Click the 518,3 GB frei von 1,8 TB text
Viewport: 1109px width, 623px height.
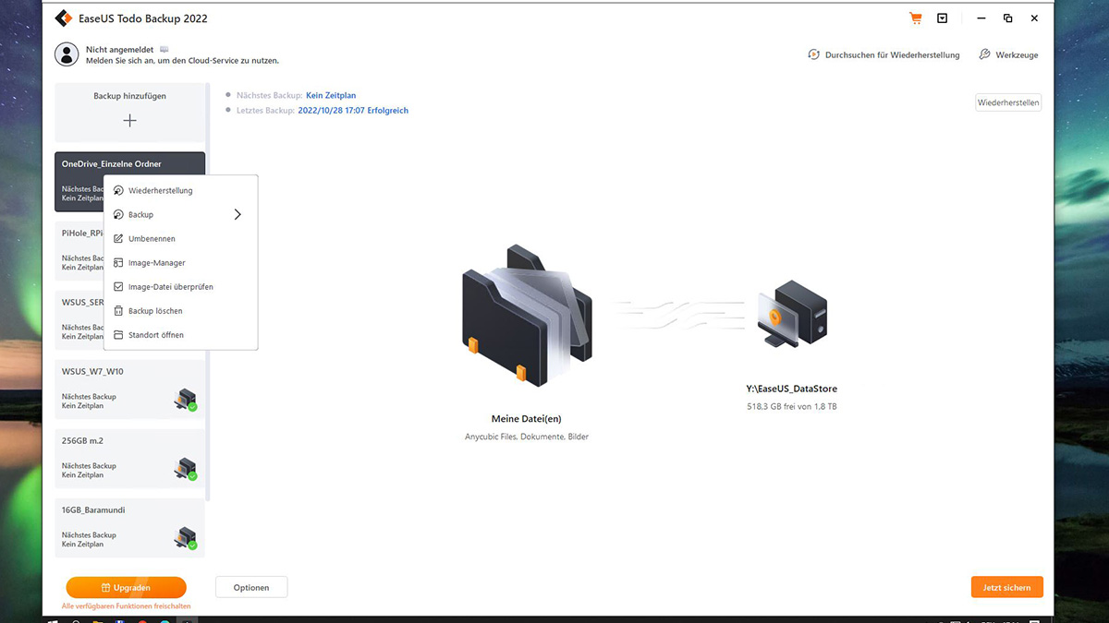click(x=792, y=406)
